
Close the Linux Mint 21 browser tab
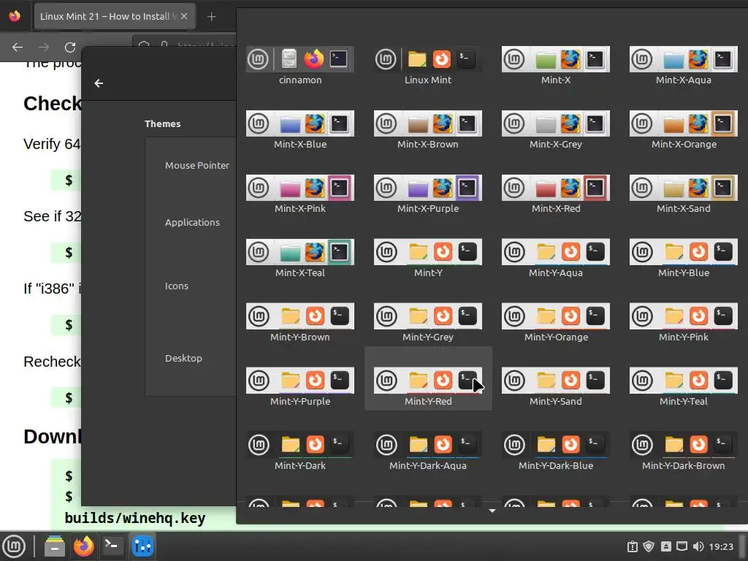point(184,16)
